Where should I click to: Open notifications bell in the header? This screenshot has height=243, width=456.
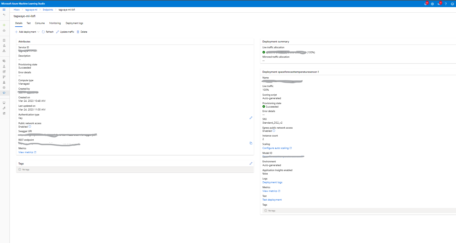click(426, 4)
